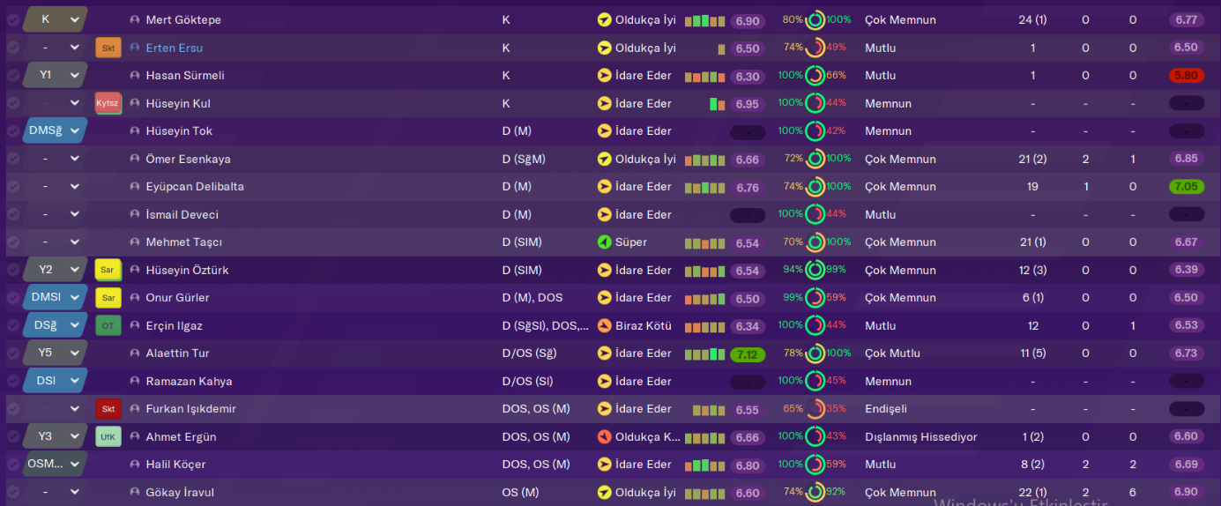Screen dimensions: 1221x506
Task: Click the yellow Sar card icon for Onur Gürler
Action: 108,298
